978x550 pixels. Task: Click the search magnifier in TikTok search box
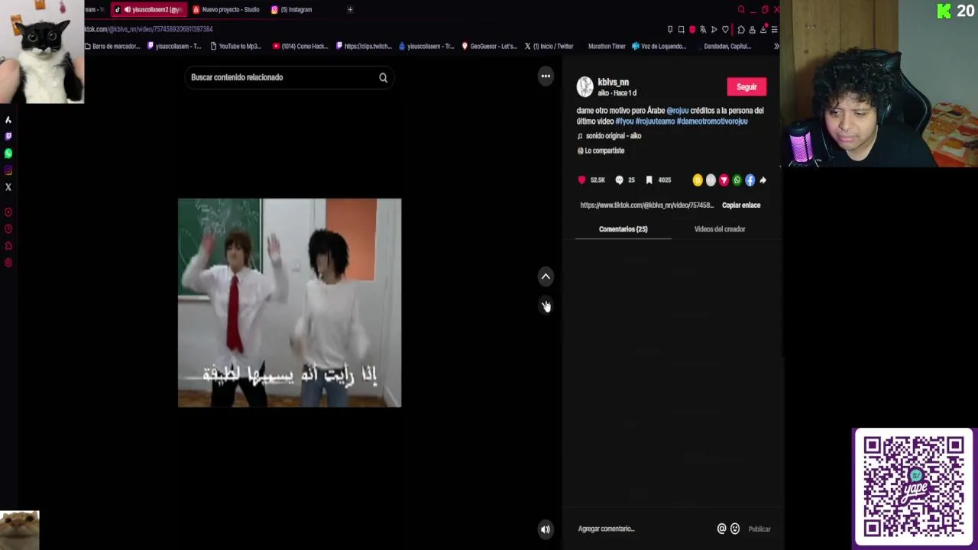coord(383,77)
